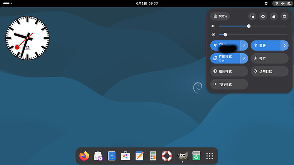Viewport: 294px width, 165px height.
Task: Open Settings gear in quick settings
Action: click(263, 16)
